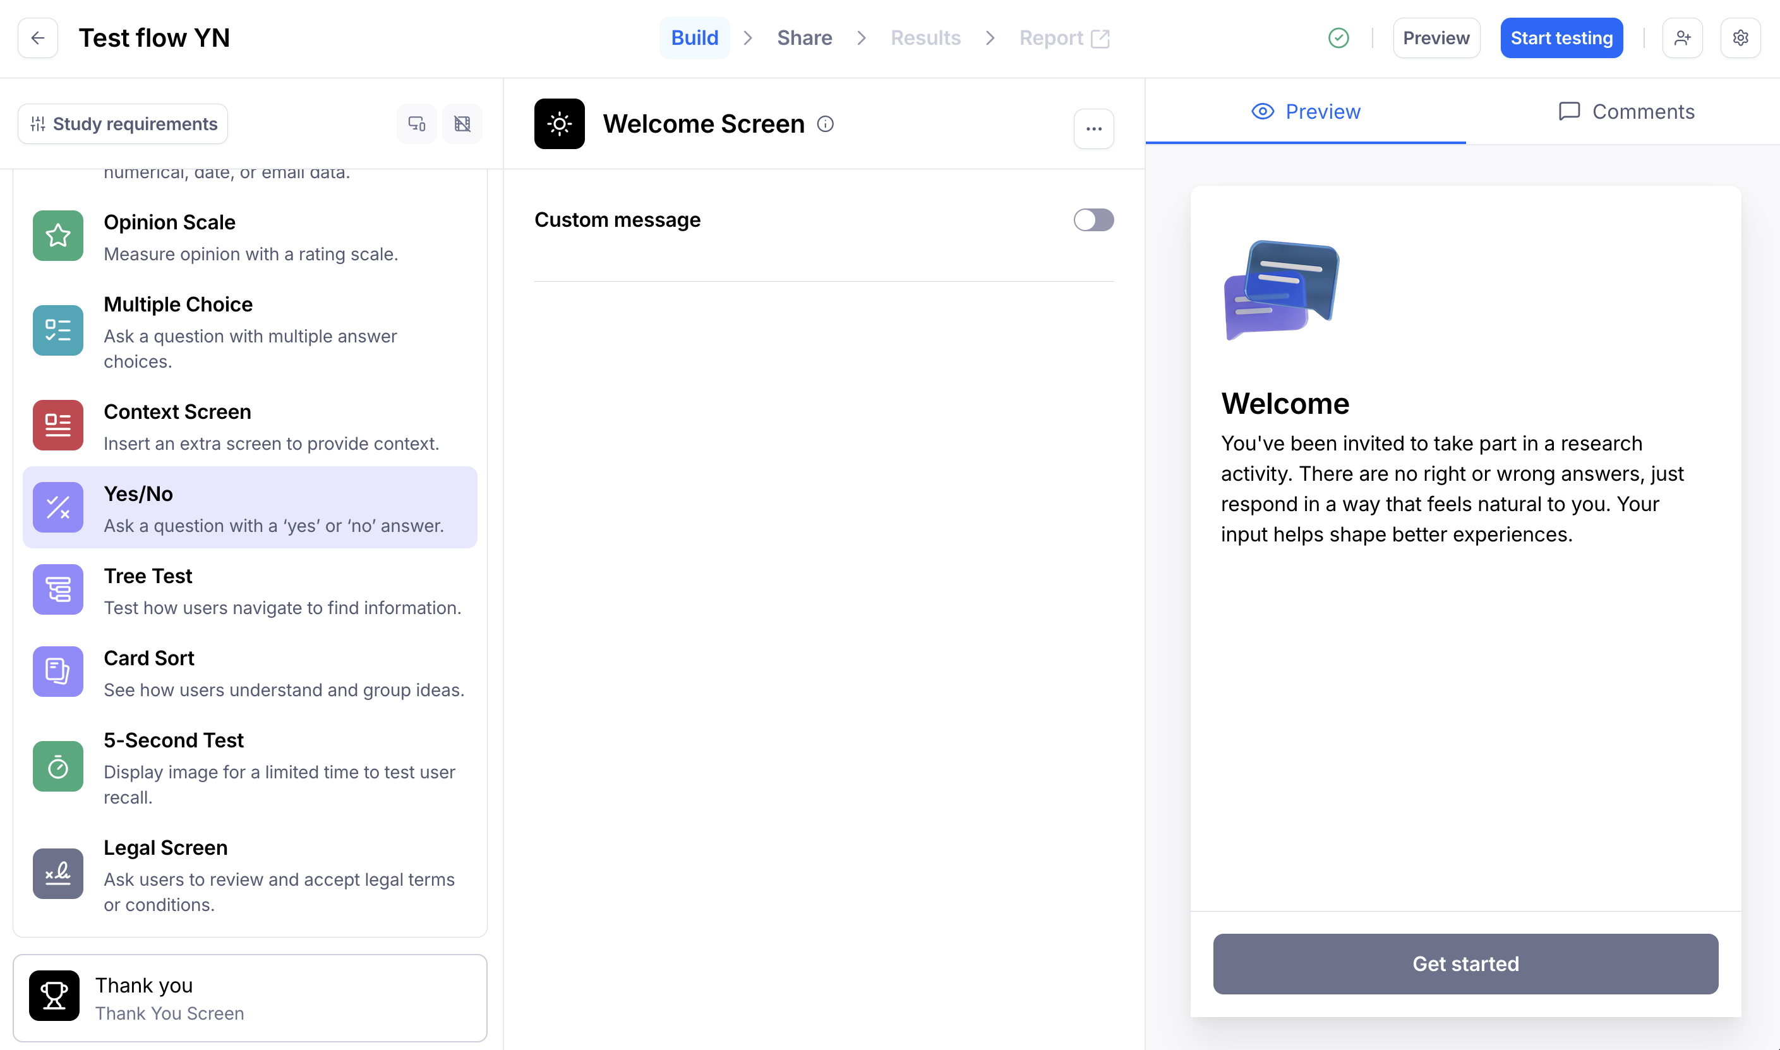Switch to the Comments tab
Viewport: 1780px width, 1050px height.
pos(1626,112)
